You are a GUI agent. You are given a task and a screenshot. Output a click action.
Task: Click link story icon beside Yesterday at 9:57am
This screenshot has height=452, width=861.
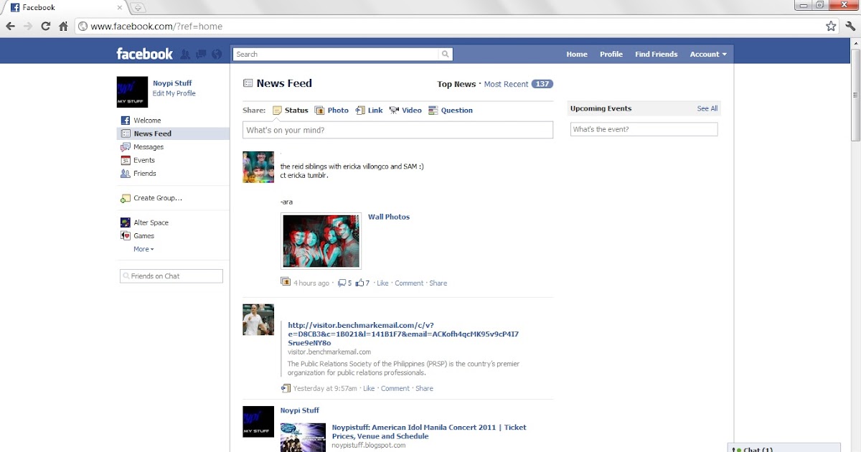click(x=286, y=388)
